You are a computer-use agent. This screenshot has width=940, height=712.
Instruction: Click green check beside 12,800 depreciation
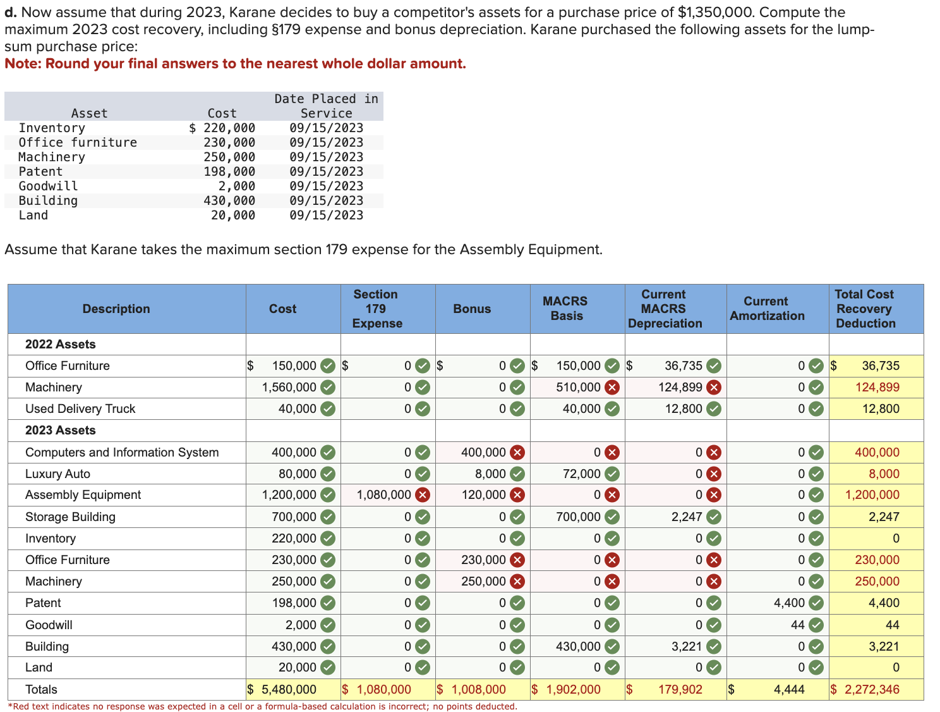(713, 408)
